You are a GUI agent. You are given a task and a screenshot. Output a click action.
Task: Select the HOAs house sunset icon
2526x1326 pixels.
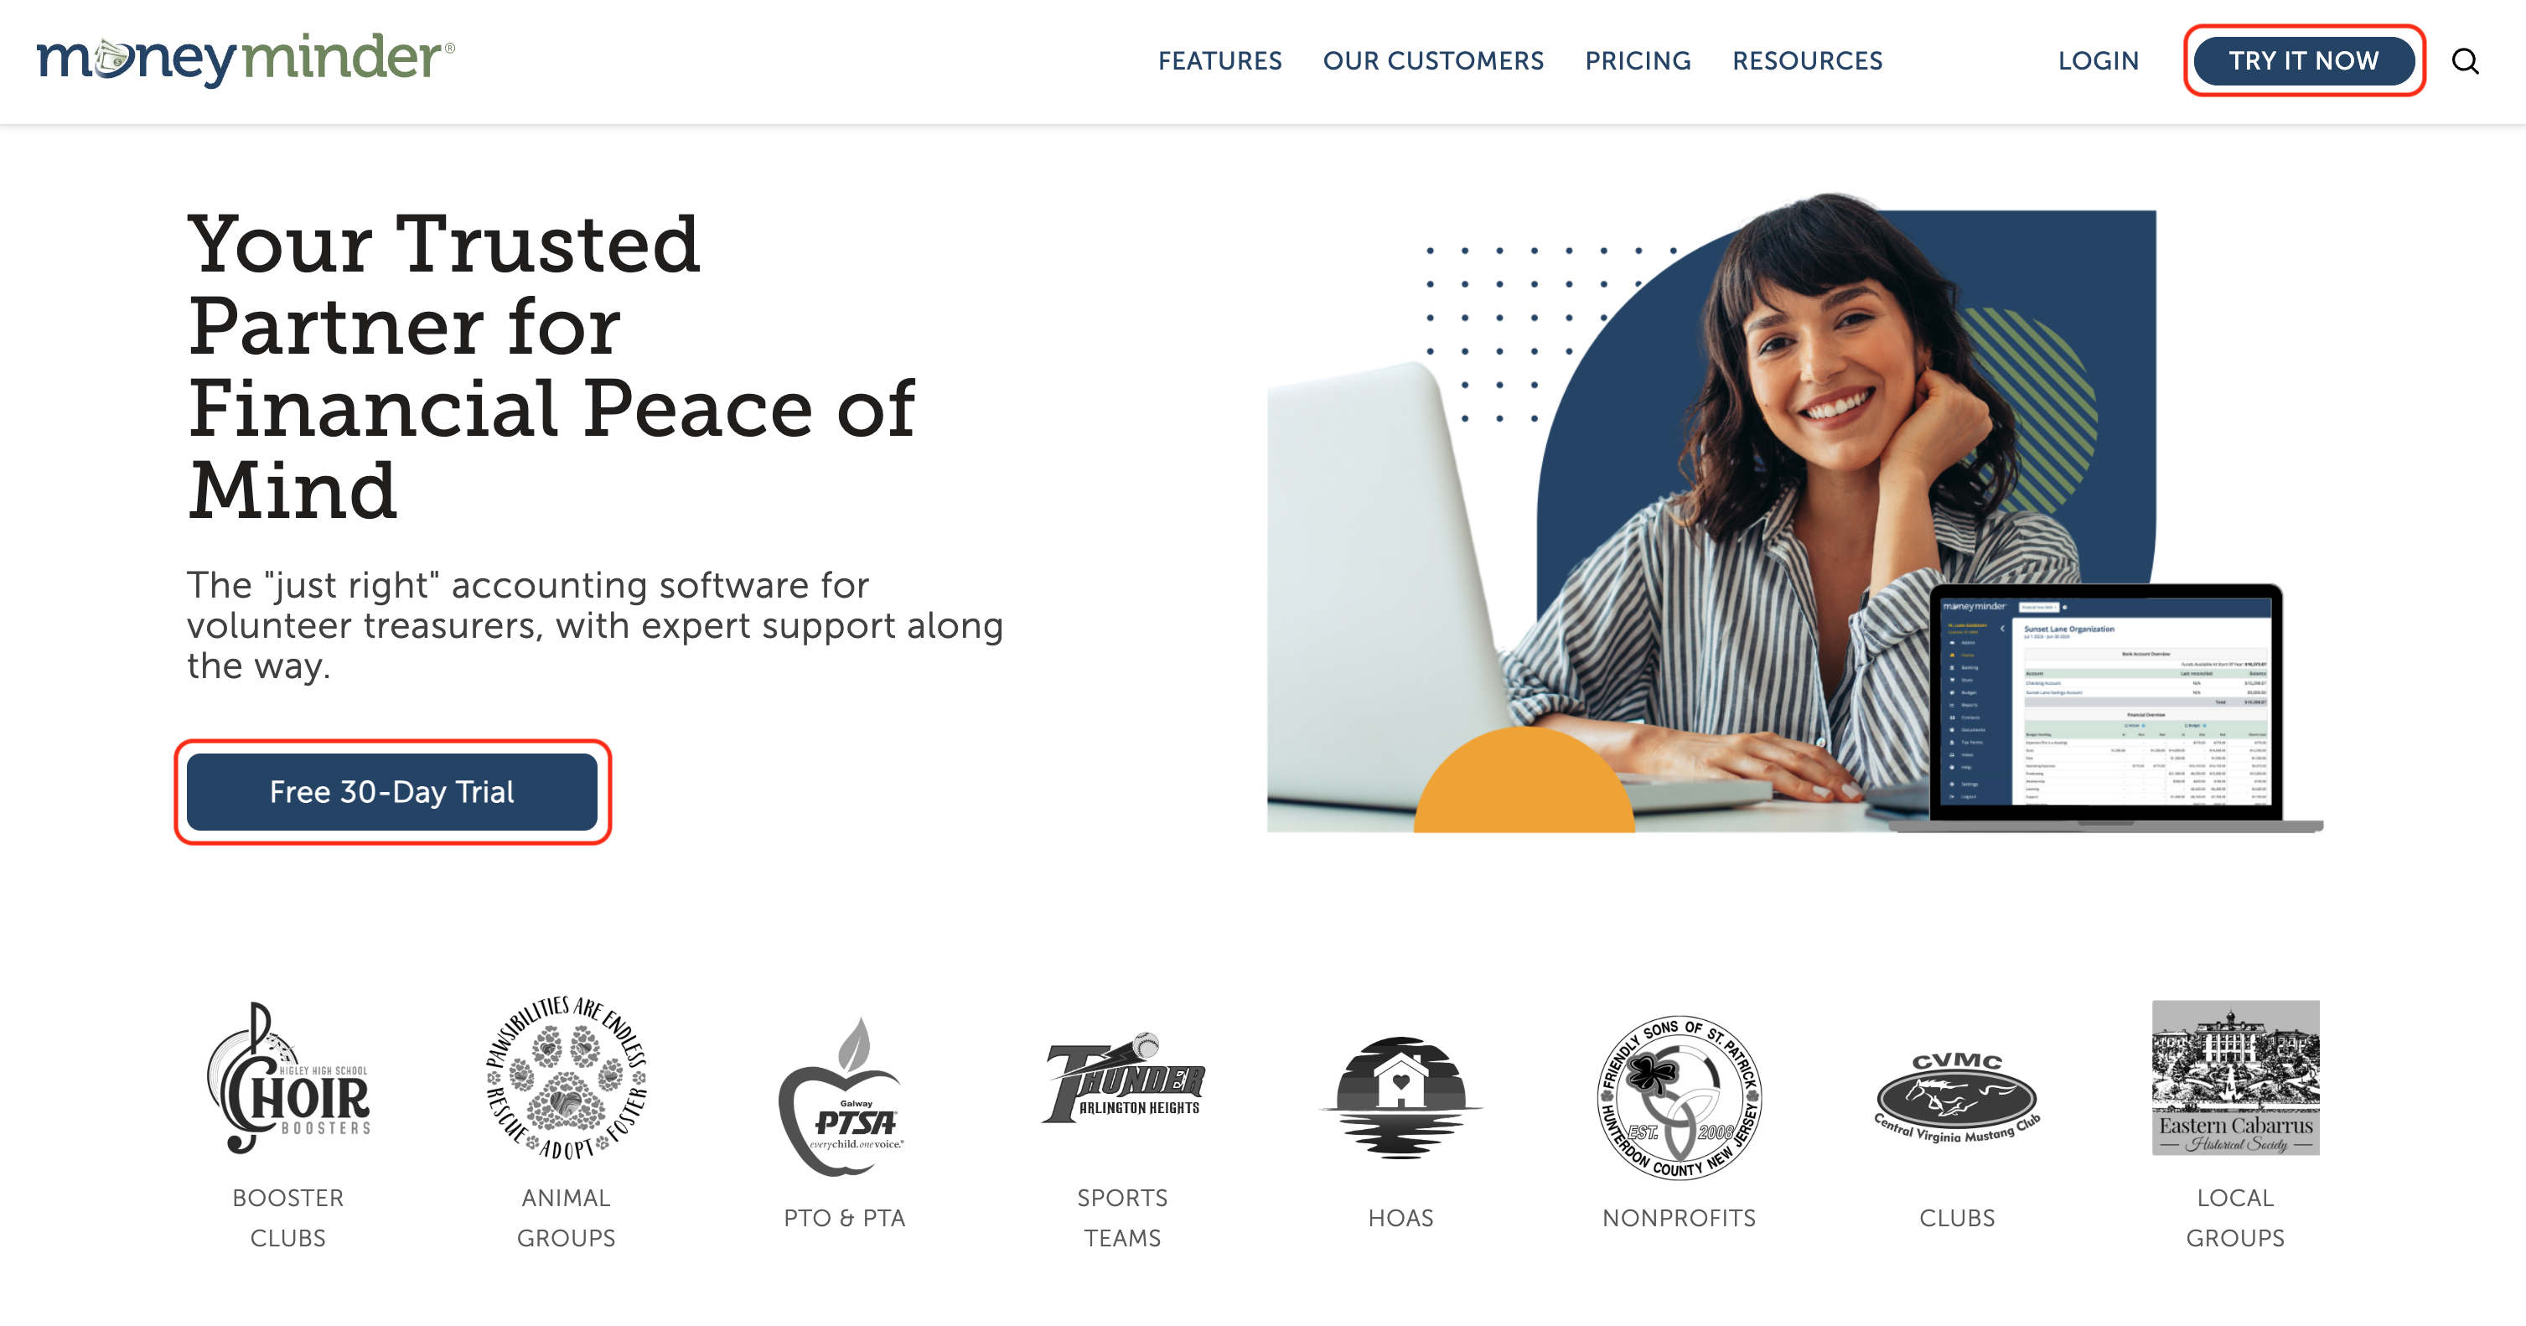pos(1400,1097)
